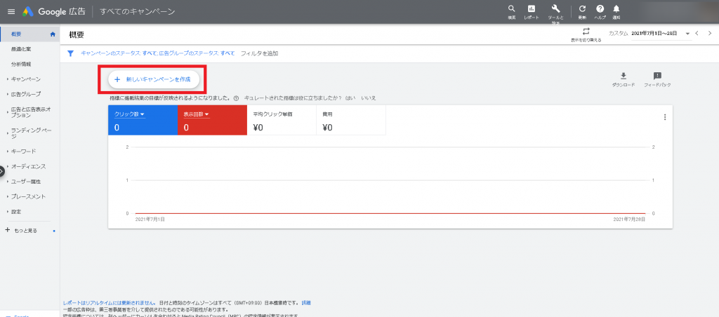
Task: Refresh data with the reload icon
Action: 582,8
